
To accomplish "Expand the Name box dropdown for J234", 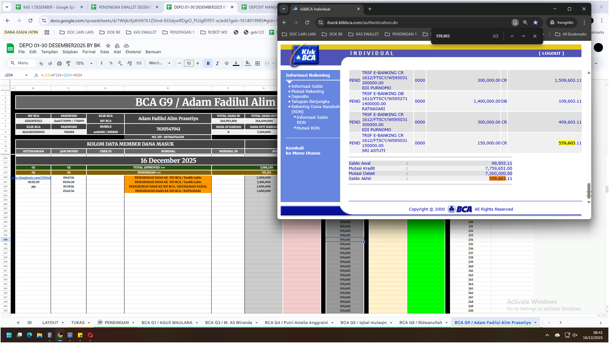I will 26,75.
